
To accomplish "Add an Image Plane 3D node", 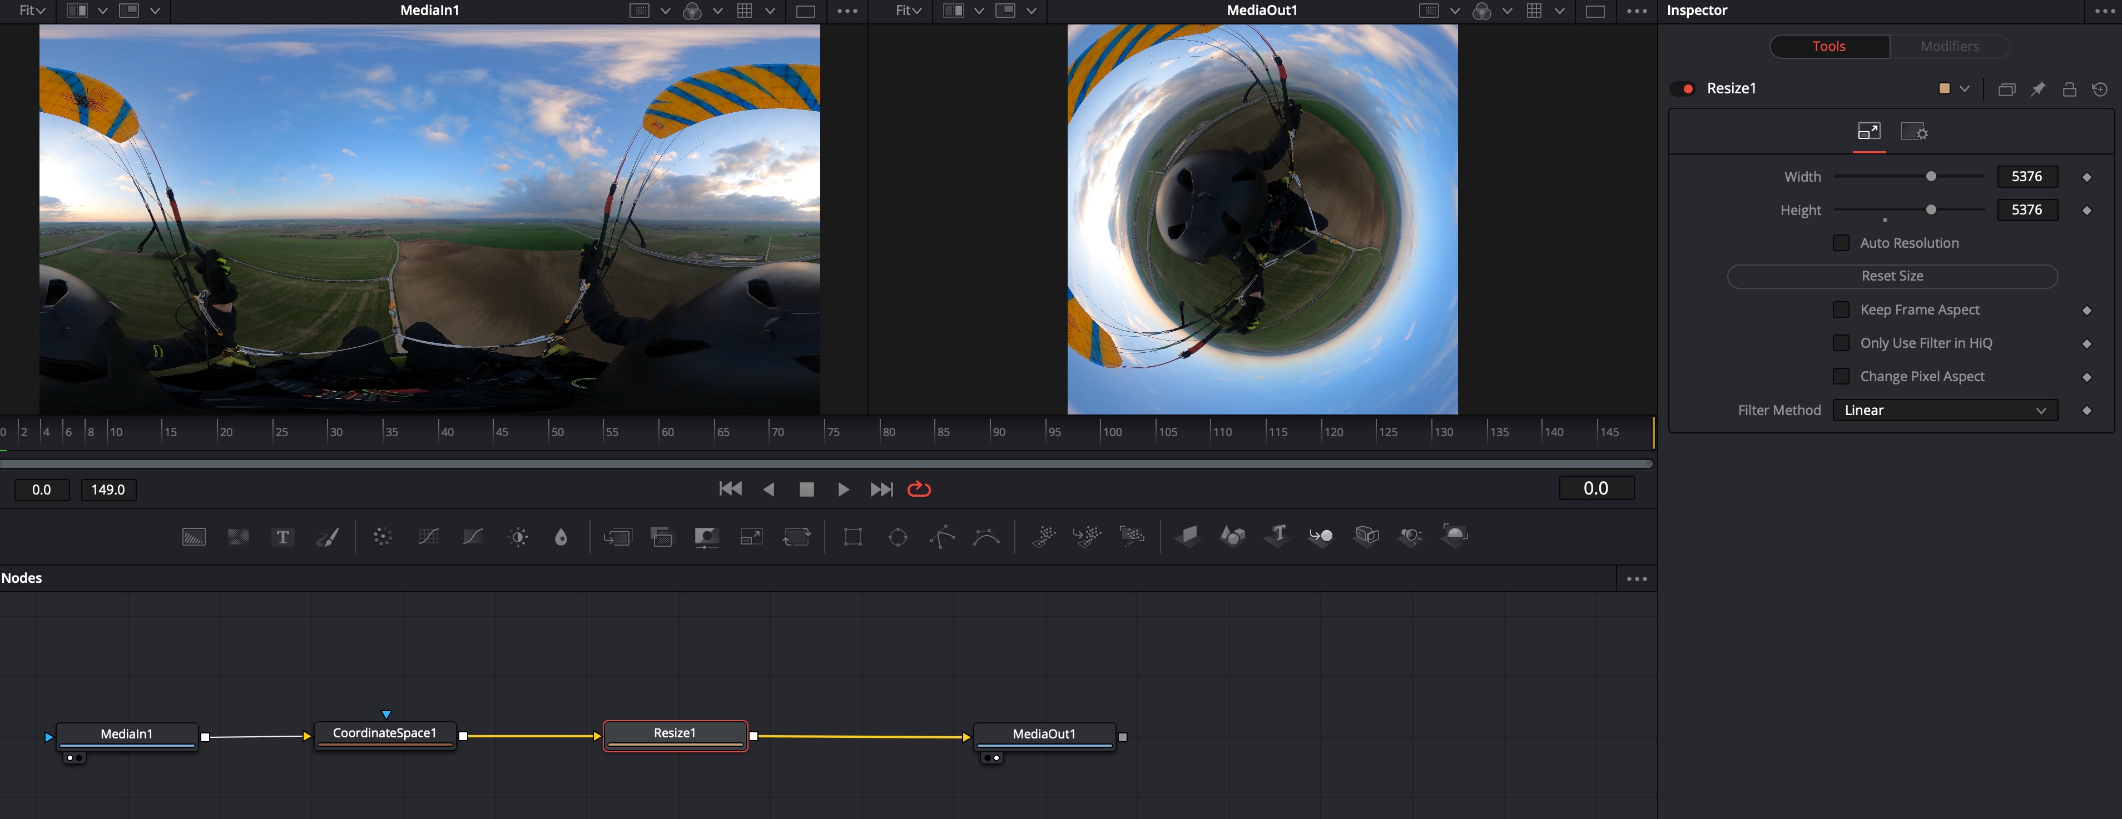I will pyautogui.click(x=1187, y=537).
